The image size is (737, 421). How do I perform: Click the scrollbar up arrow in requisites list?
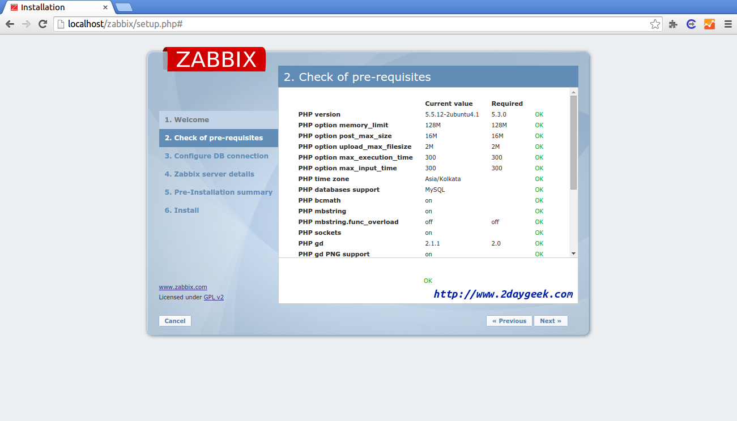(x=573, y=92)
